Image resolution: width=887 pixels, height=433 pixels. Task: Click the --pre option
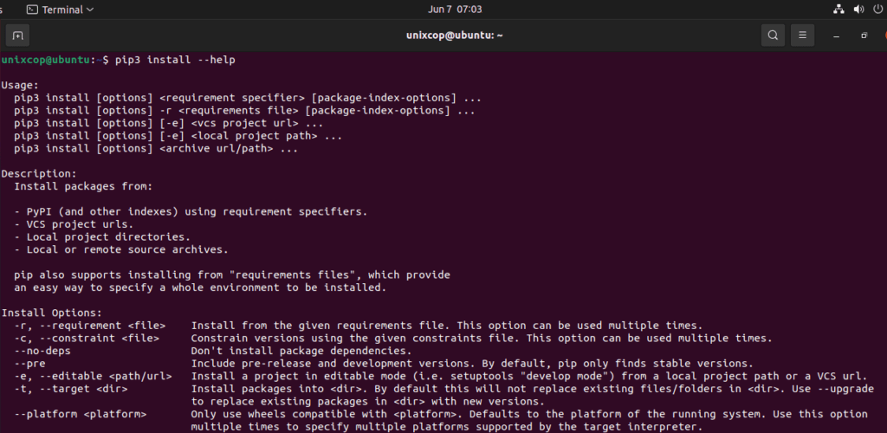[x=29, y=364]
